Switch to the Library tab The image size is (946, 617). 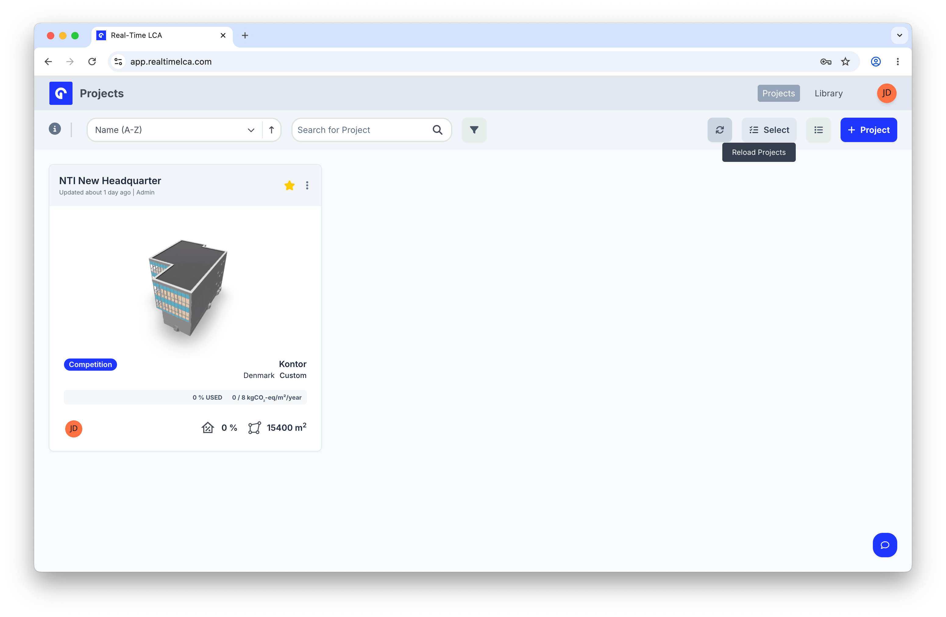point(828,93)
